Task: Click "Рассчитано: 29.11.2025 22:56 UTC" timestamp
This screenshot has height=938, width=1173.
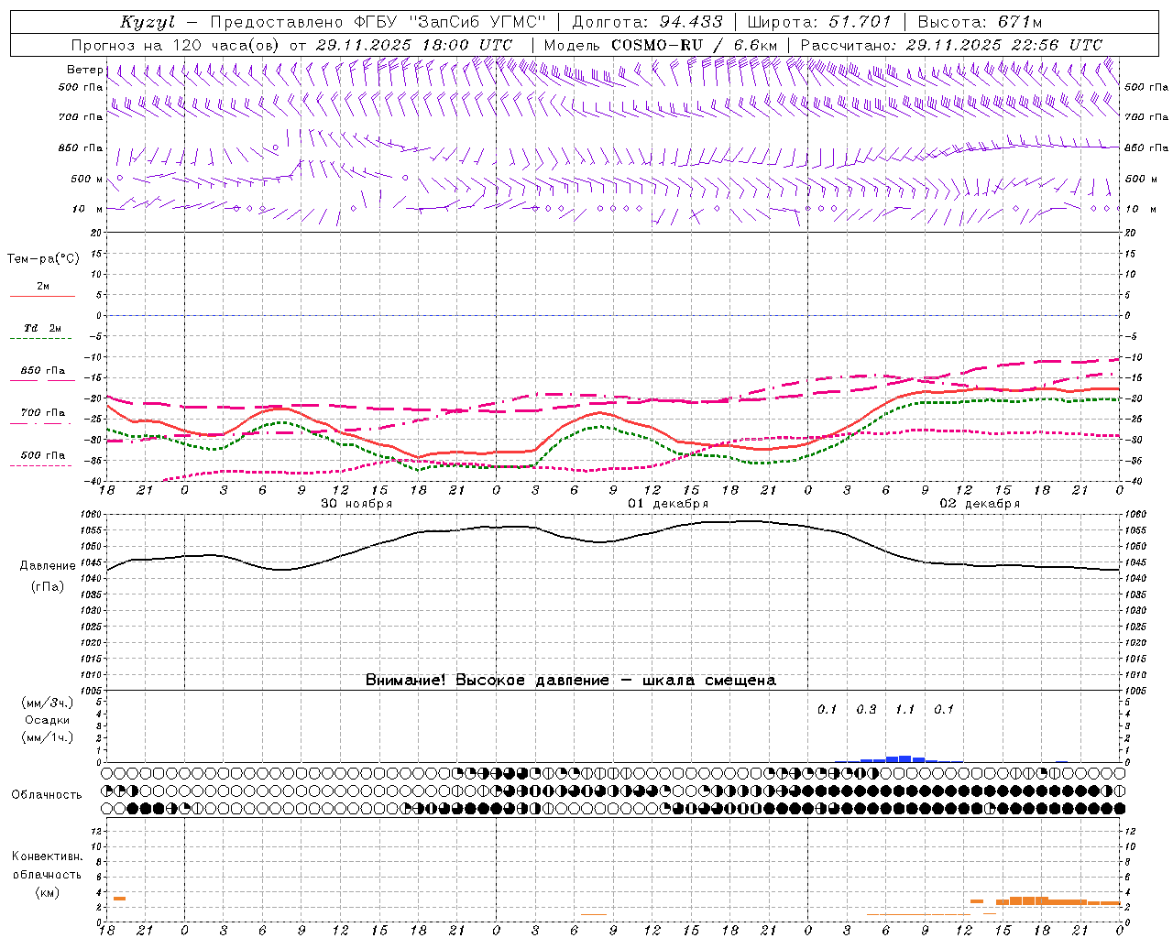Action: point(951,45)
